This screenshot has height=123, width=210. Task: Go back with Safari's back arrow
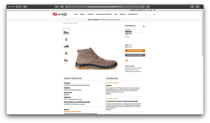click(x=17, y=7)
